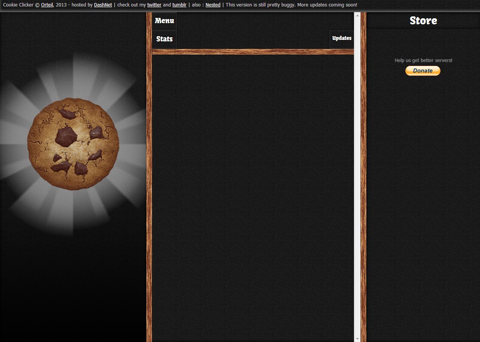The width and height of the screenshot is (480, 342).
Task: Click the scrollbar down arrow
Action: click(357, 339)
